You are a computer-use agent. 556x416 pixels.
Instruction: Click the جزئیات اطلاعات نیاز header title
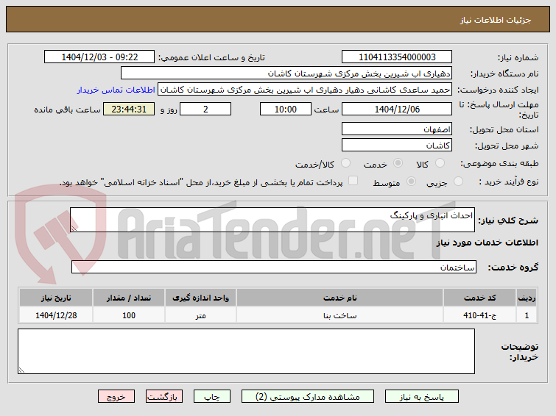pyautogui.click(x=496, y=20)
